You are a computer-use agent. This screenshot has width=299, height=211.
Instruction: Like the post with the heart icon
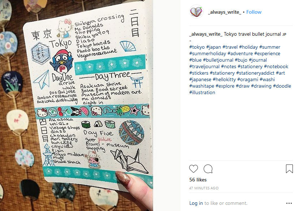pyautogui.click(x=193, y=169)
